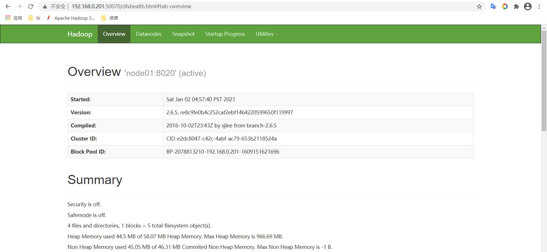This screenshot has width=547, height=252.
Task: Click the 'Version:' table label
Action: pyautogui.click(x=81, y=112)
